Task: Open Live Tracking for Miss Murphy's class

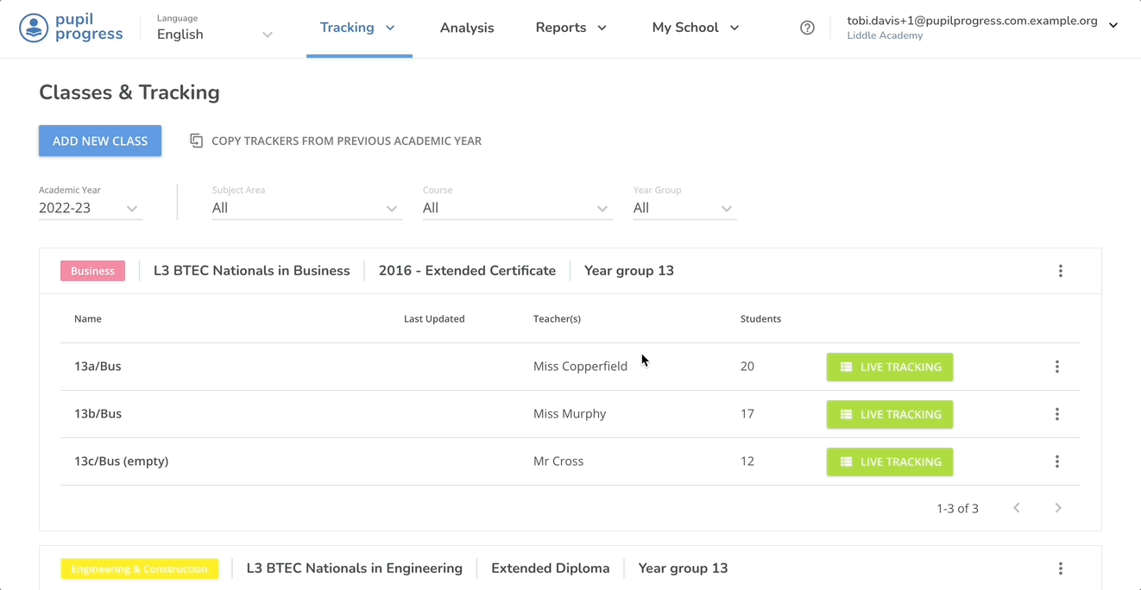Action: [889, 414]
